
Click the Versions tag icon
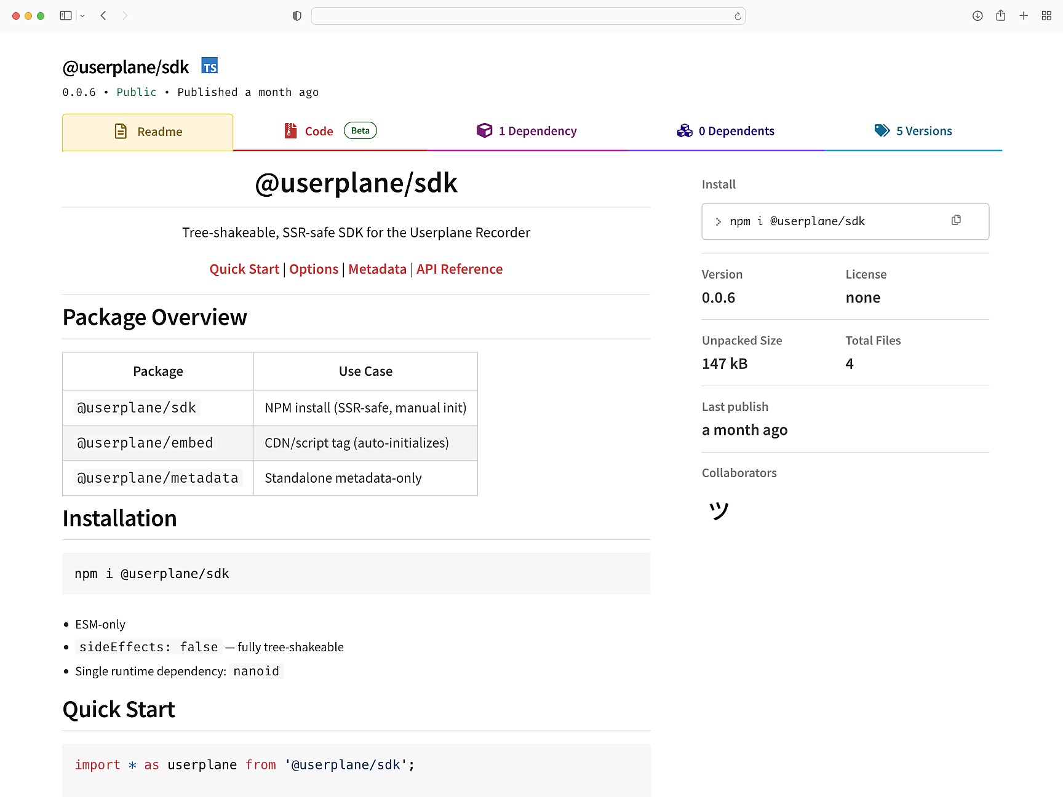(882, 130)
